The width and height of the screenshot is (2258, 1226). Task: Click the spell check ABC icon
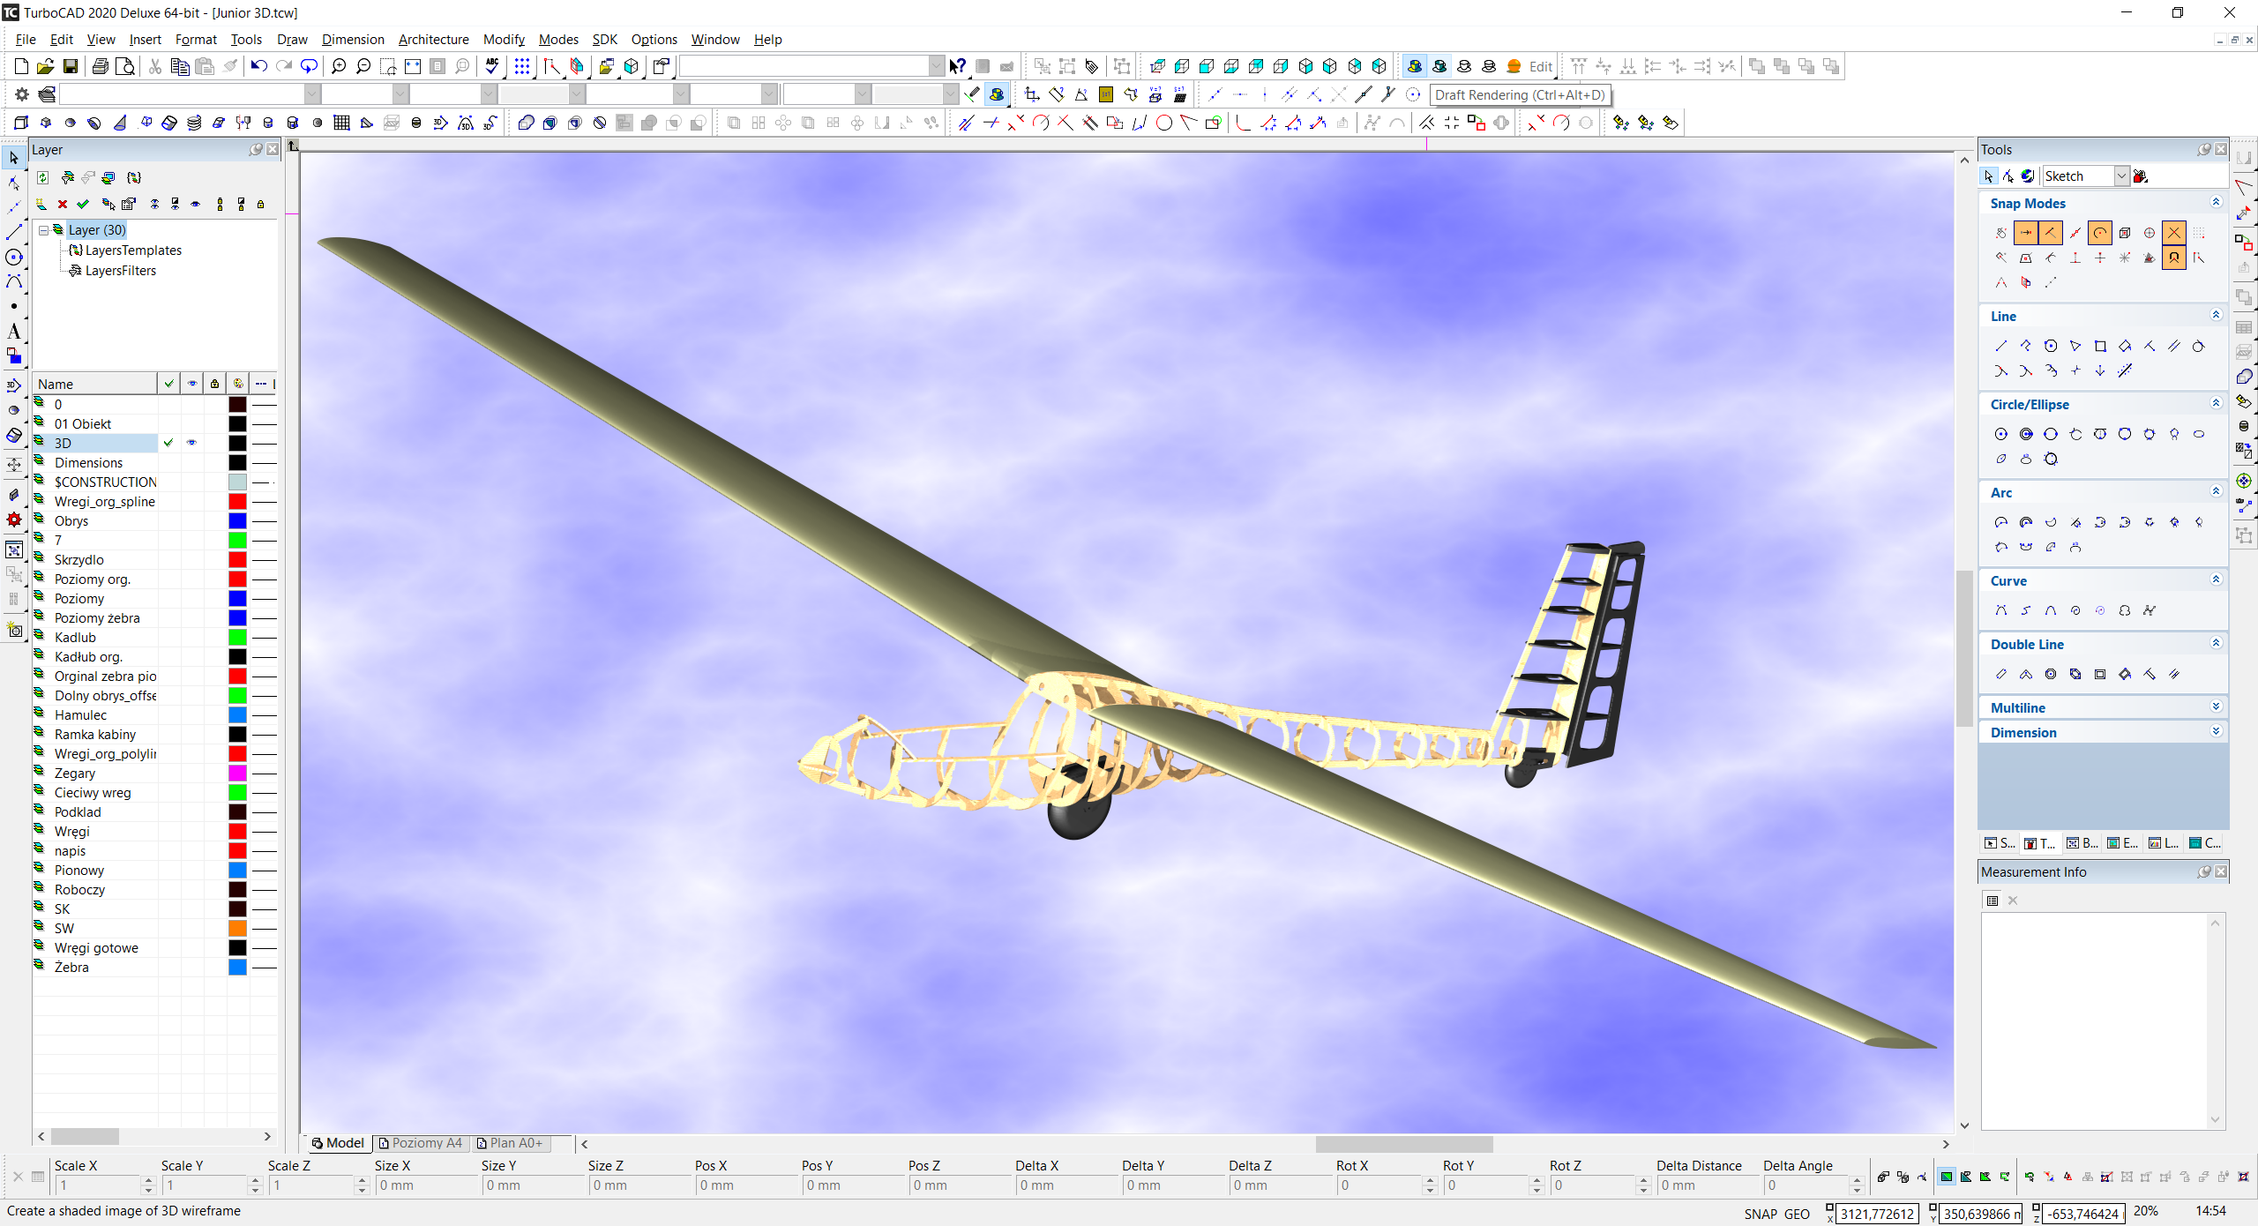coord(492,66)
